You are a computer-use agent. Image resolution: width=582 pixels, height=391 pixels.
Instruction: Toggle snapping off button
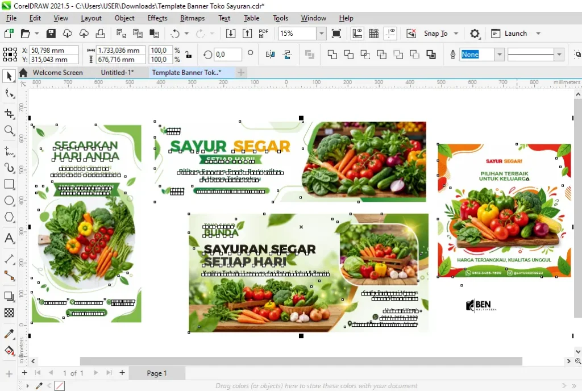click(x=411, y=34)
